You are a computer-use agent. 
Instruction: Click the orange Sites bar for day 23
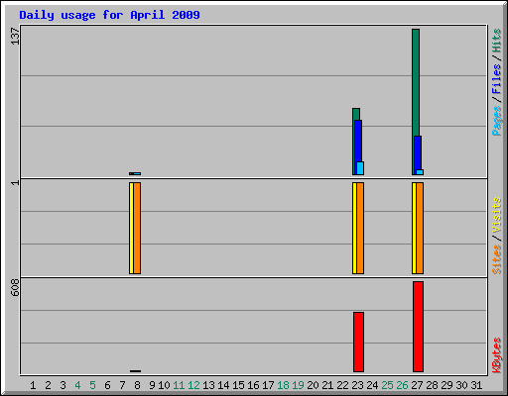click(360, 228)
